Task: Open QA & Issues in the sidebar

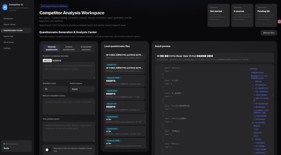Action: (16, 42)
